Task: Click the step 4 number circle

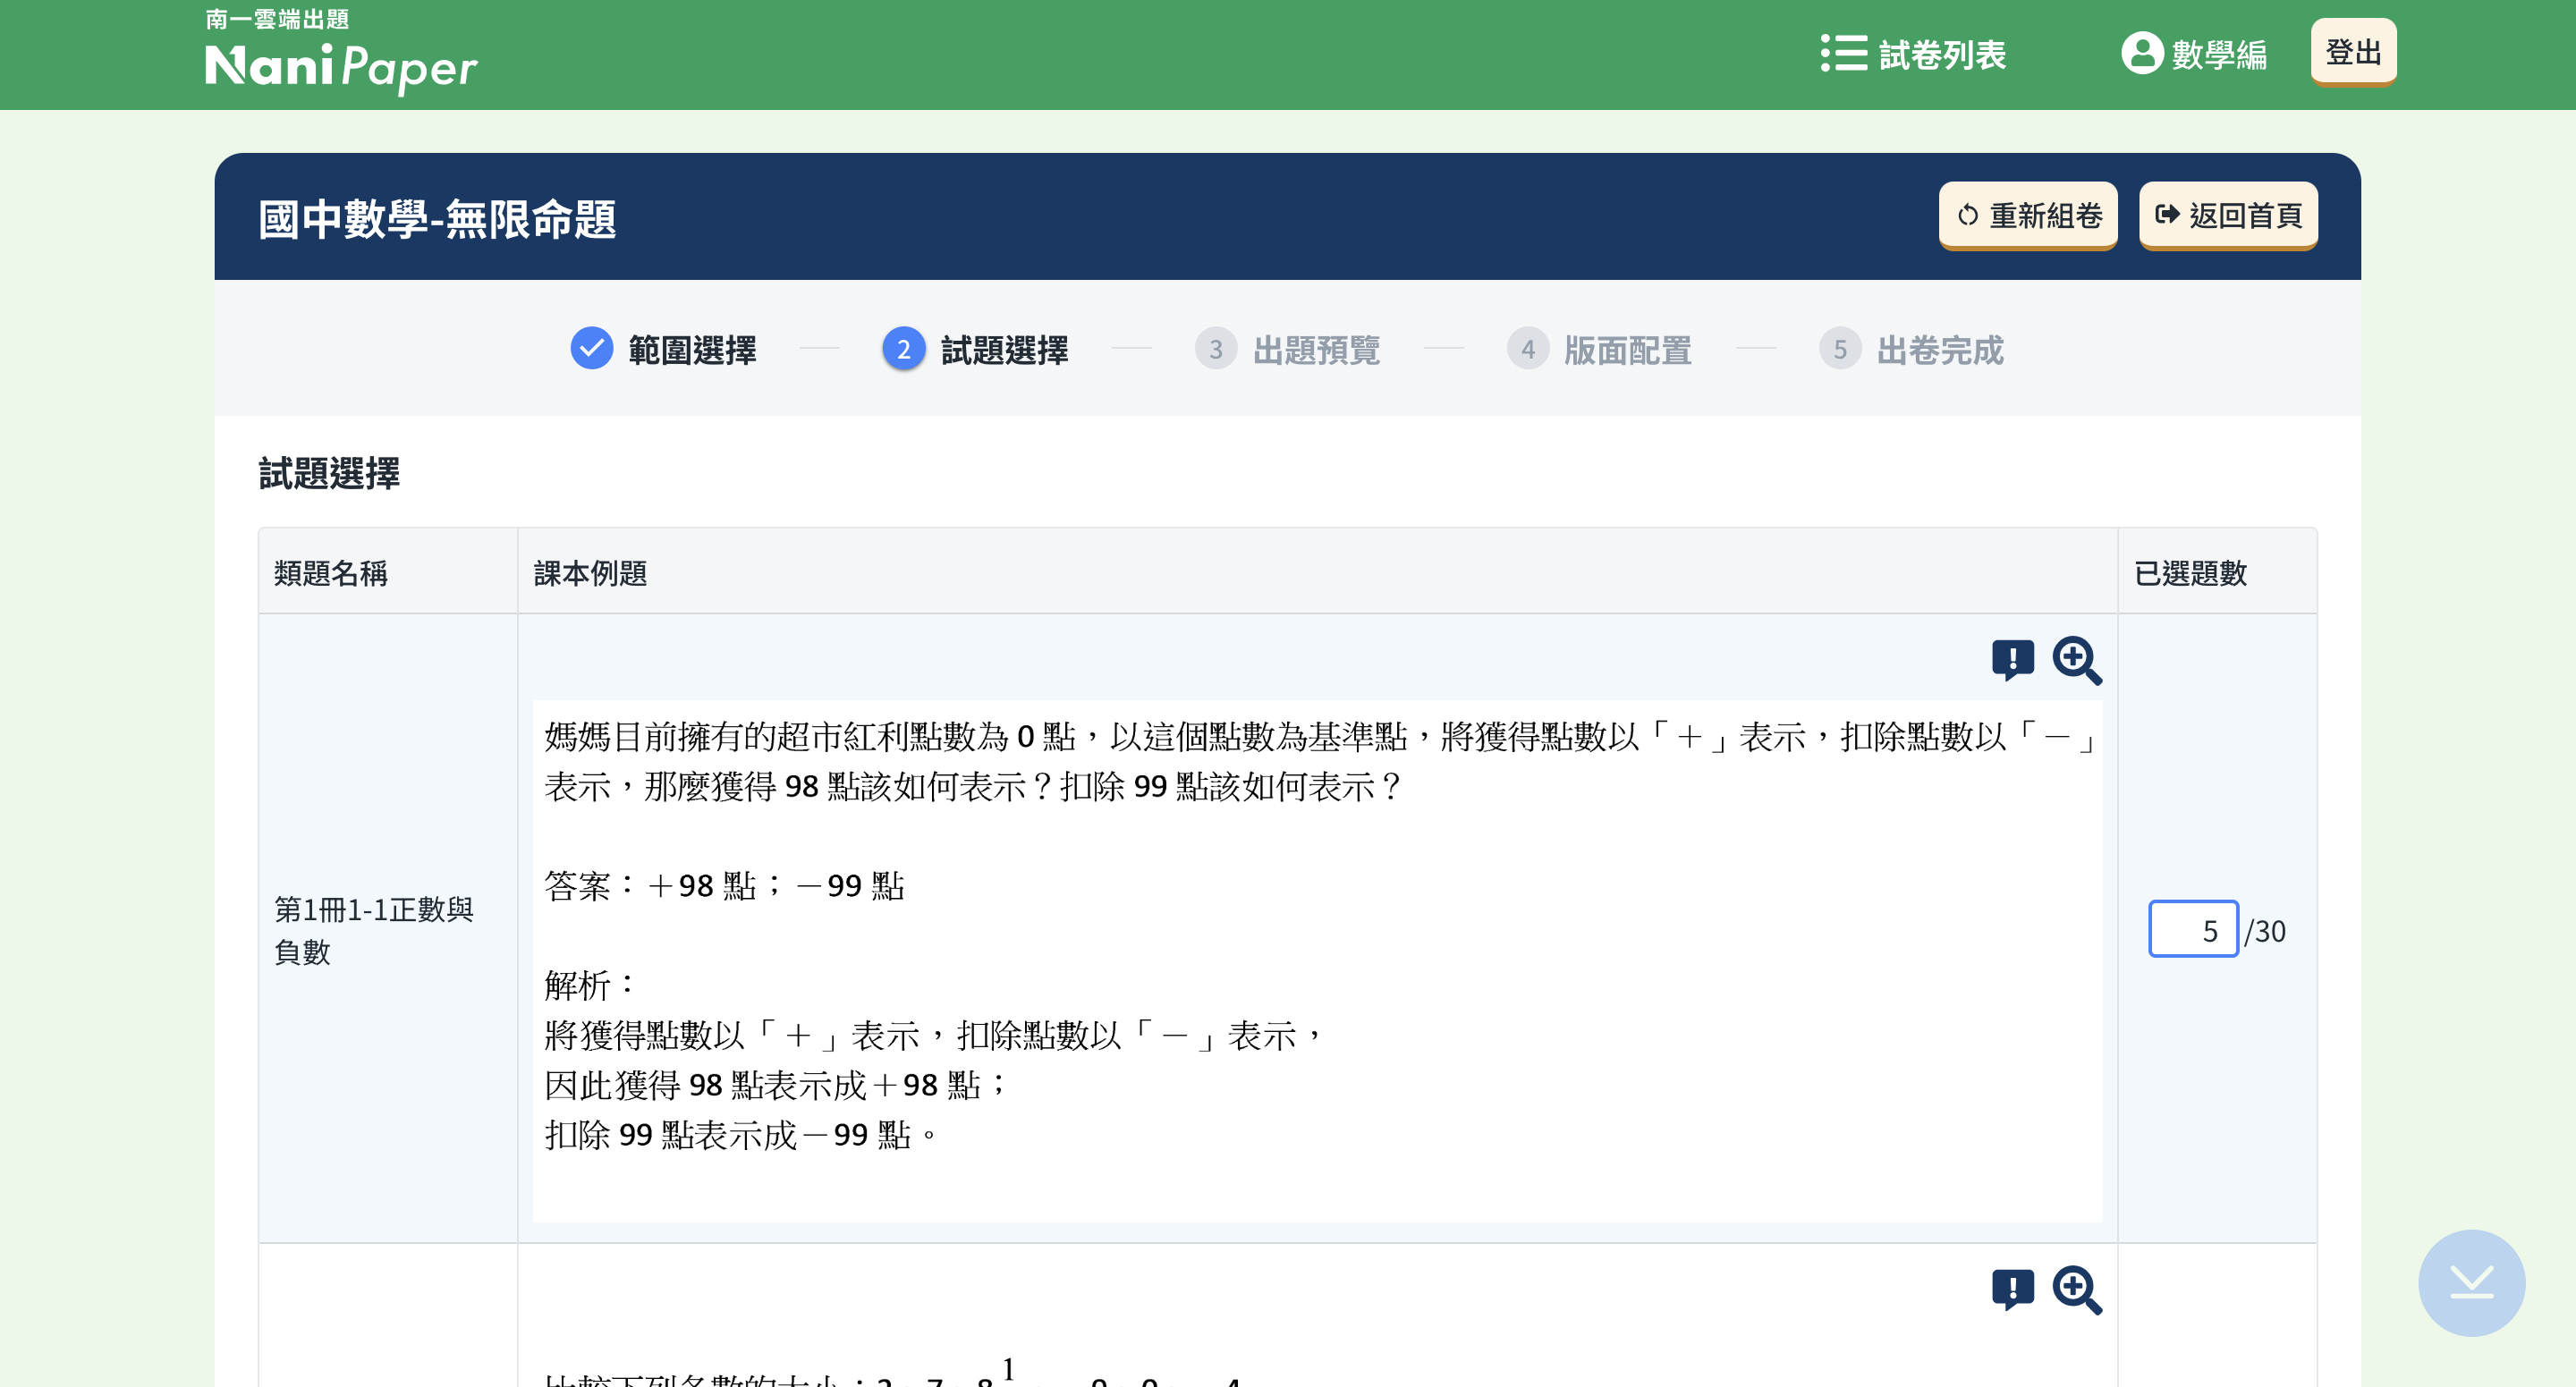Action: [x=1528, y=349]
